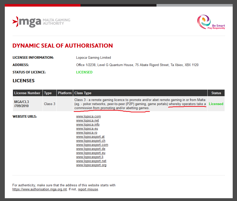
Task: Click the Dynamic Seal of Authorisation heading
Action: pyautogui.click(x=63, y=46)
